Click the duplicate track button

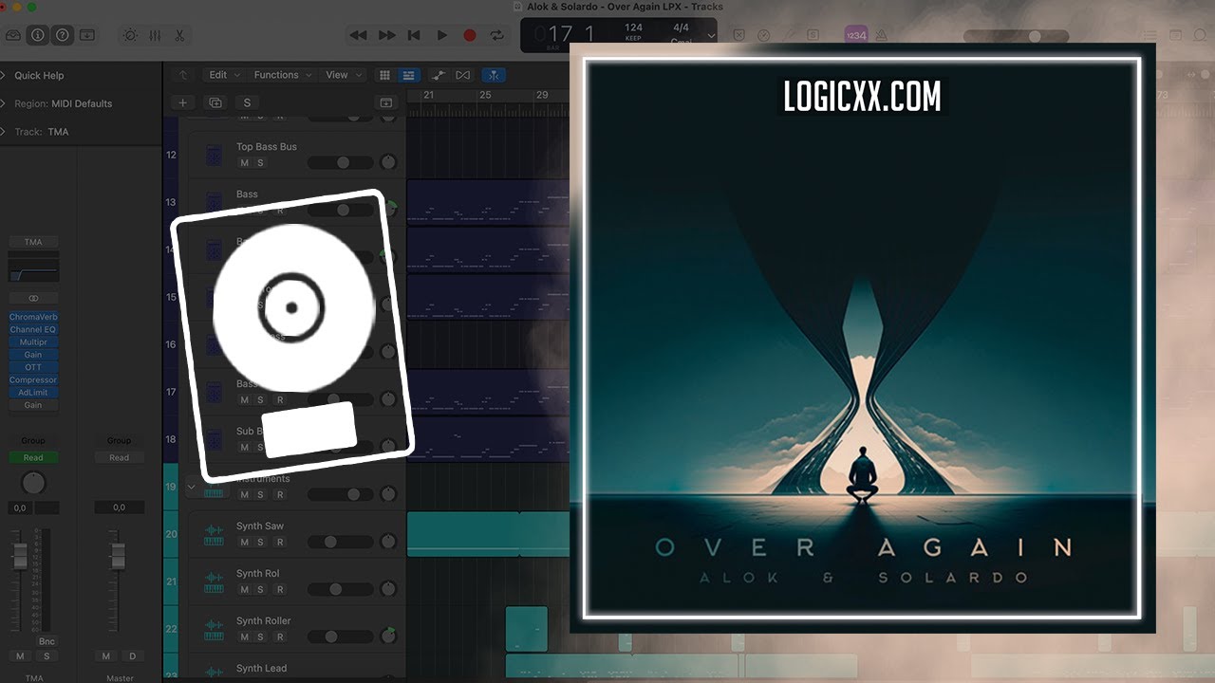215,102
